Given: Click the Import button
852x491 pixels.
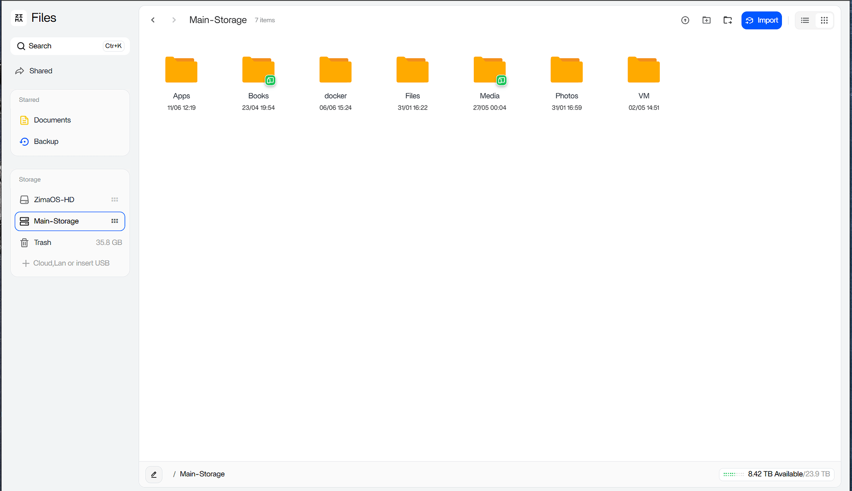Looking at the screenshot, I should tap(762, 20).
